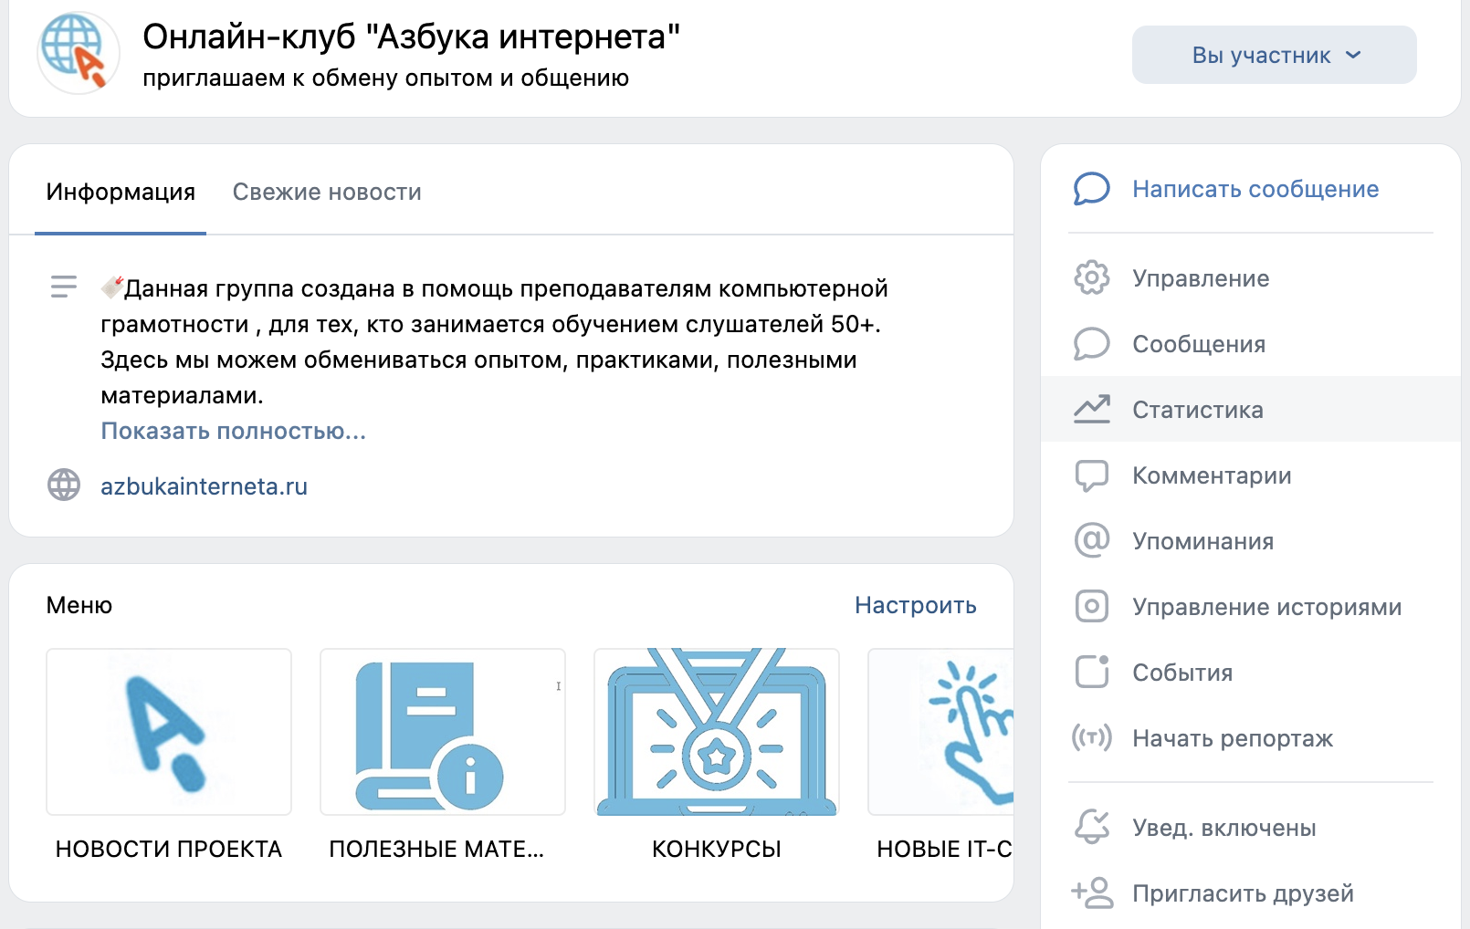Open the Статистика menu item

[1251, 410]
